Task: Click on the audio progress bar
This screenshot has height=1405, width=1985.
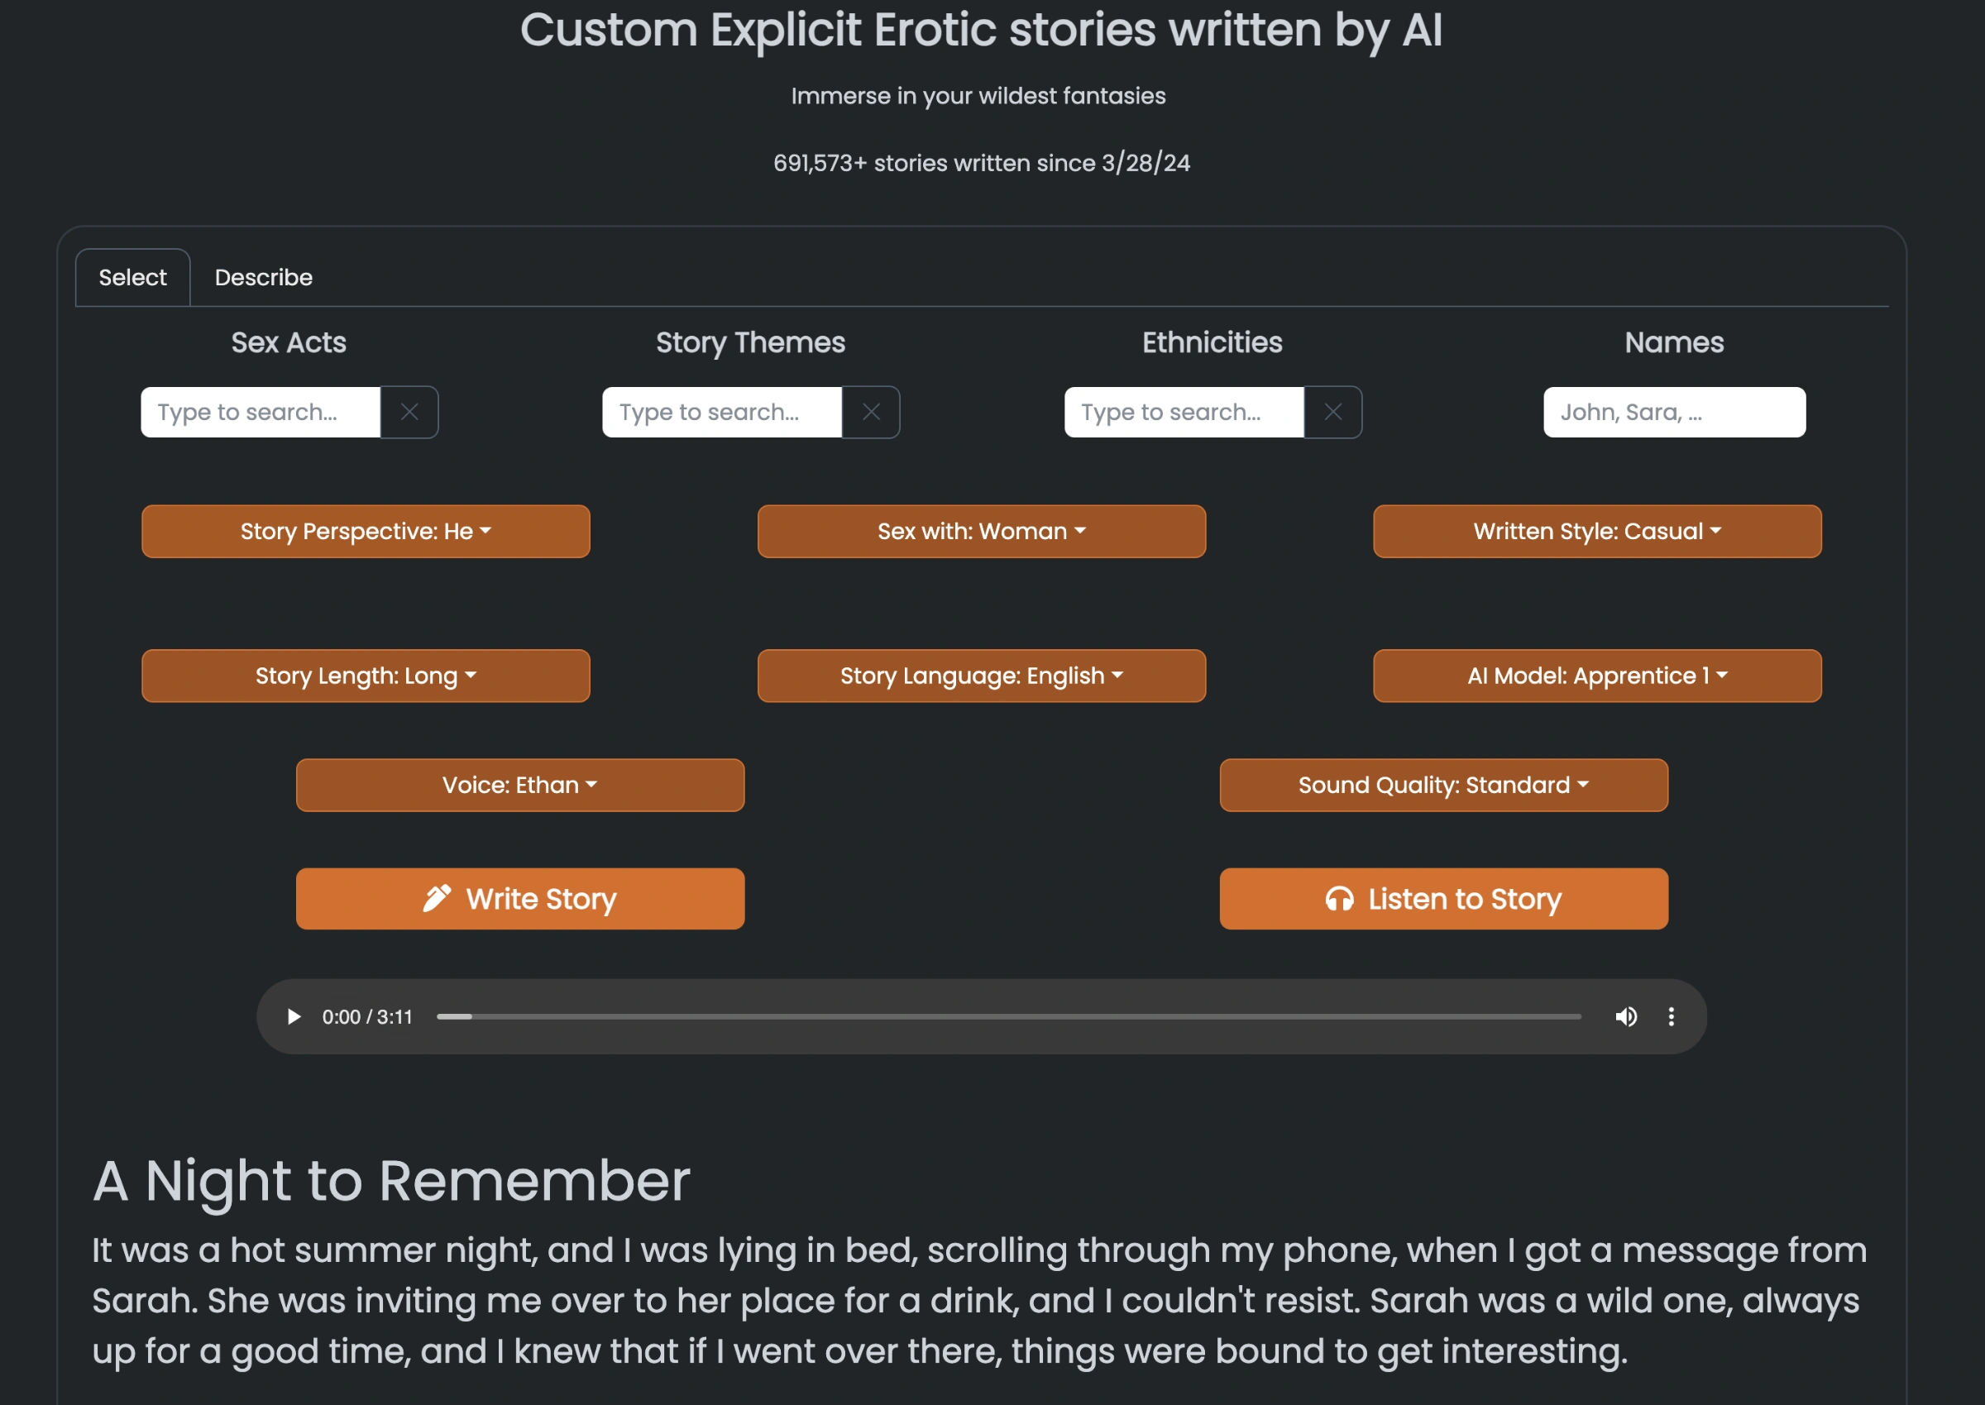Action: (x=1008, y=1016)
